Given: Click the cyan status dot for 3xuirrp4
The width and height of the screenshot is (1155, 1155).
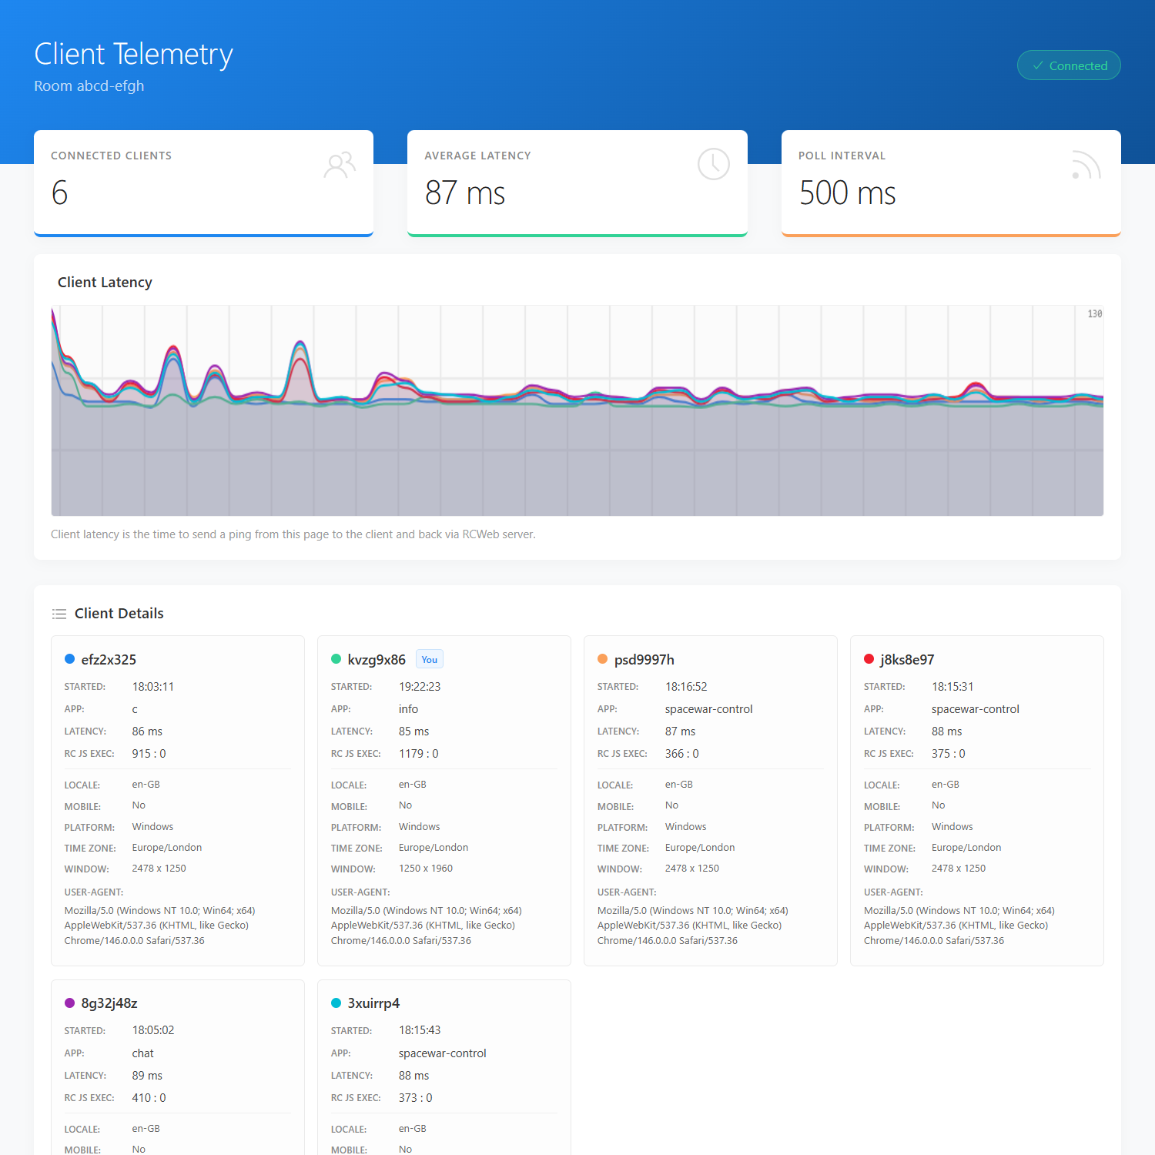Looking at the screenshot, I should (336, 1003).
